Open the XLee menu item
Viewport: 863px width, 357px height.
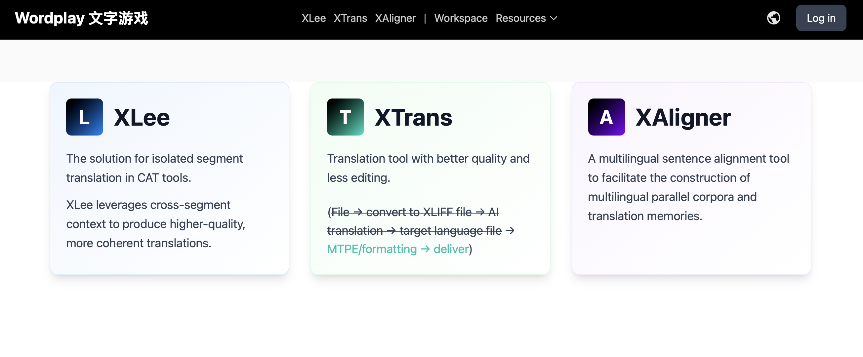tap(314, 18)
